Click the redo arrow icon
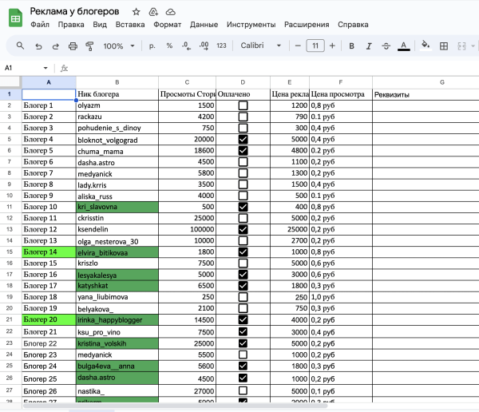 pos(54,46)
